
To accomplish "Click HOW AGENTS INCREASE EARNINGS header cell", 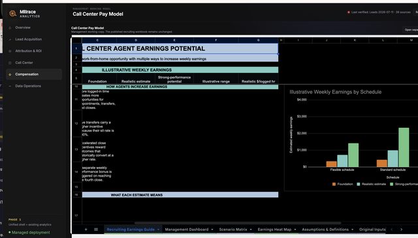I will point(180,87).
